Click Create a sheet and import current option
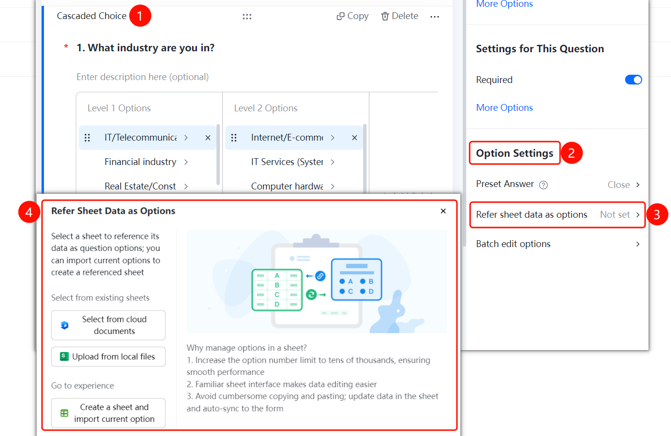 coord(108,413)
